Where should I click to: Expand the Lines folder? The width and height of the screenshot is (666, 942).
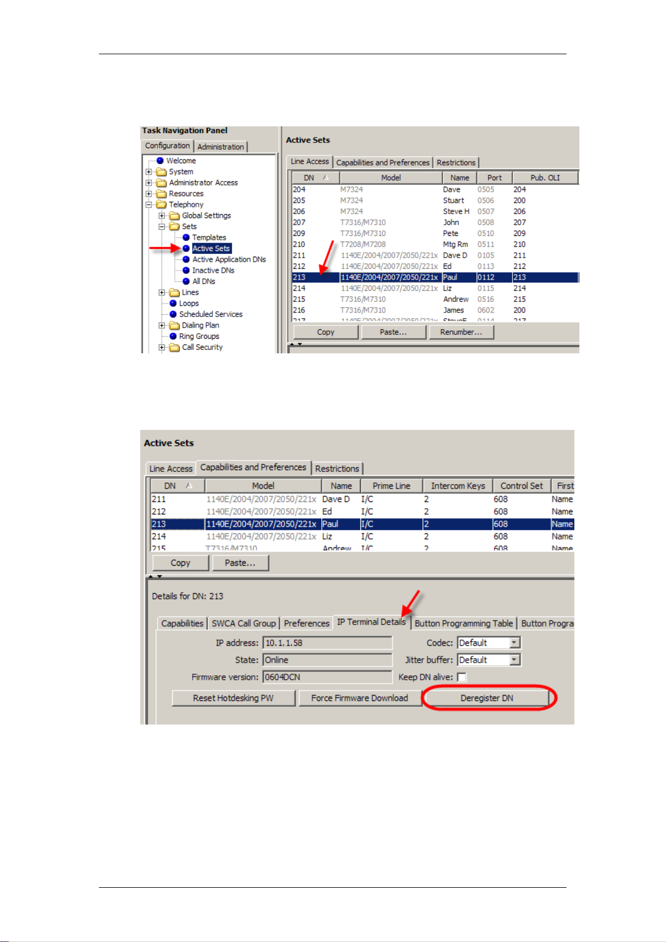[161, 292]
